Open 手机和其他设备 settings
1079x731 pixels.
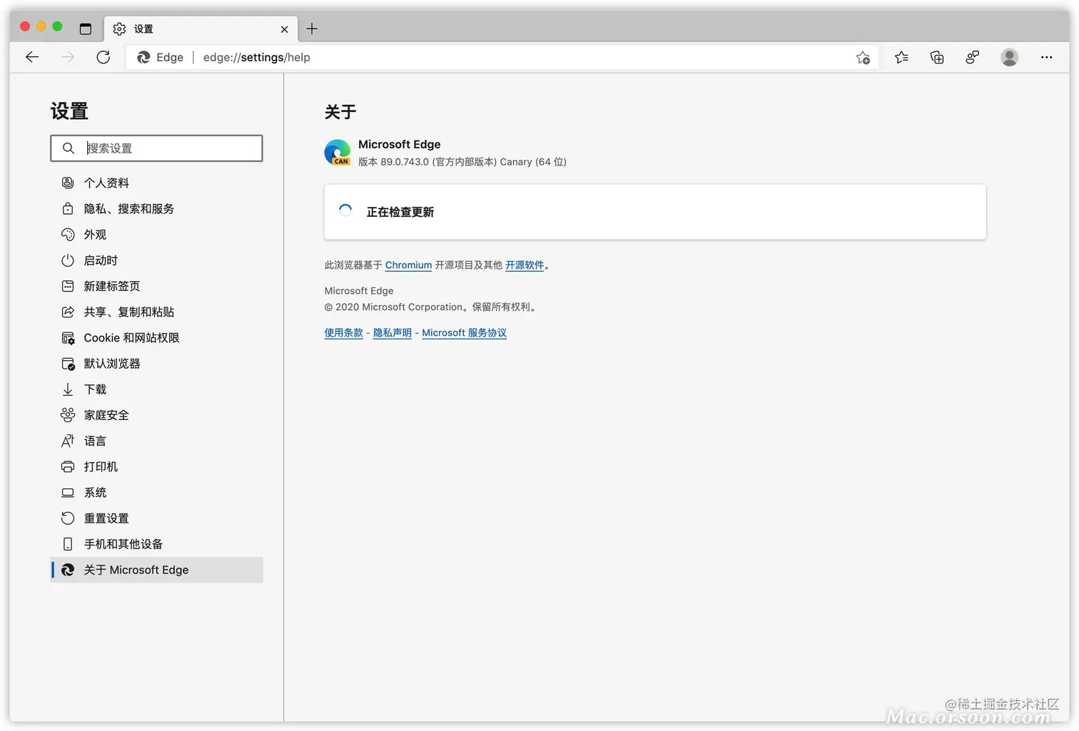click(x=156, y=543)
